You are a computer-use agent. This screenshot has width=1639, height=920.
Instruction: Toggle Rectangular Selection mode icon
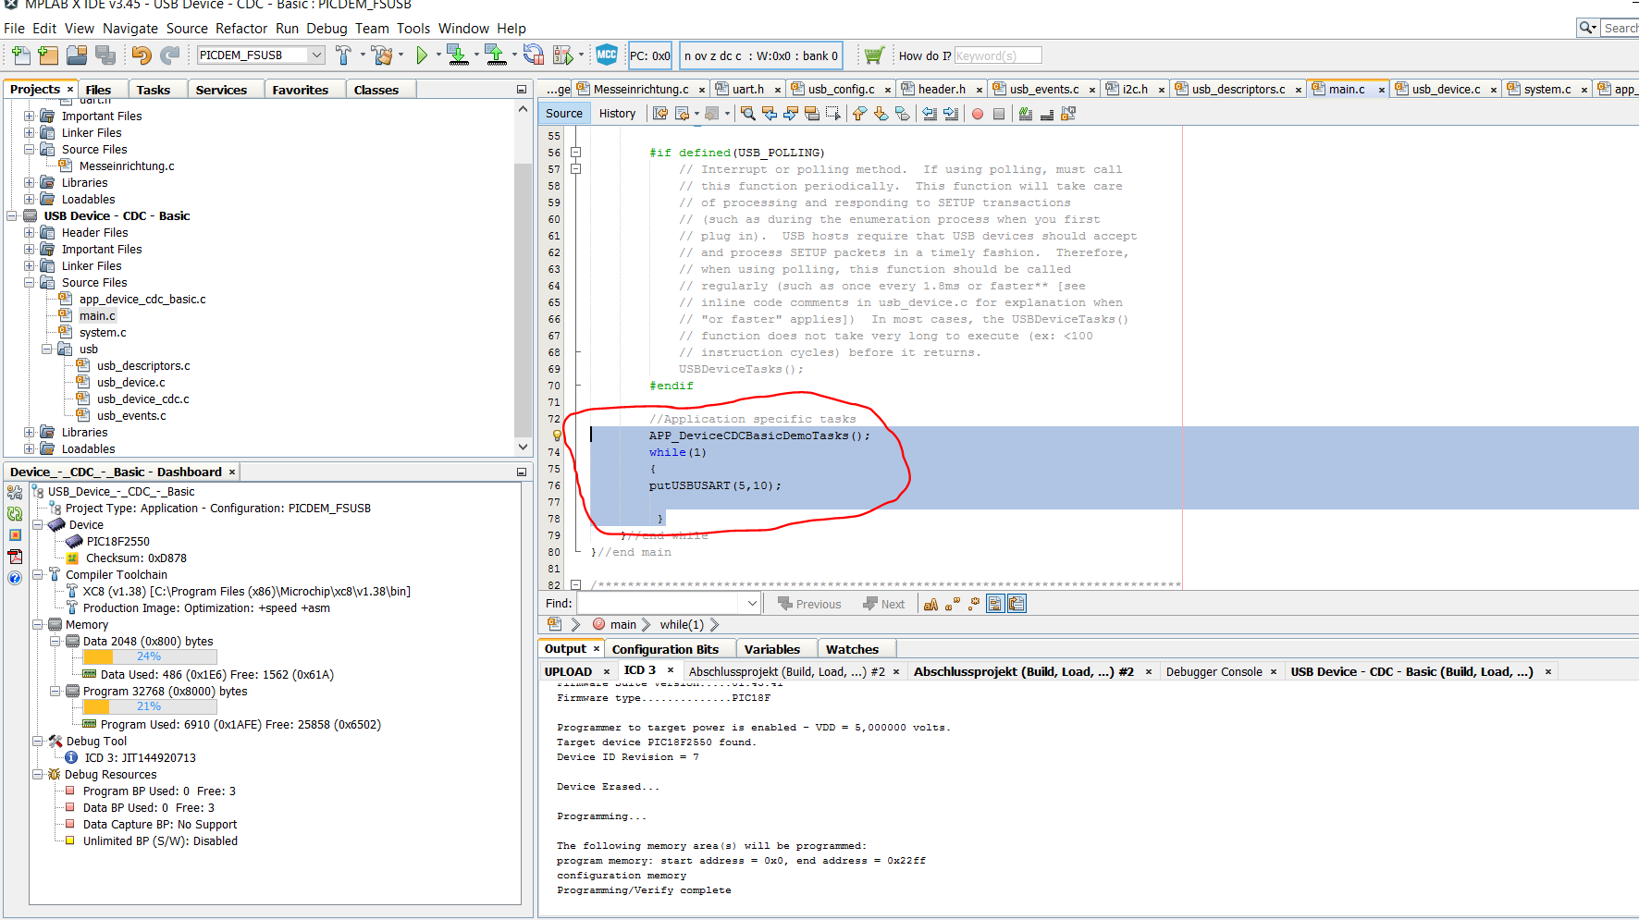click(833, 114)
